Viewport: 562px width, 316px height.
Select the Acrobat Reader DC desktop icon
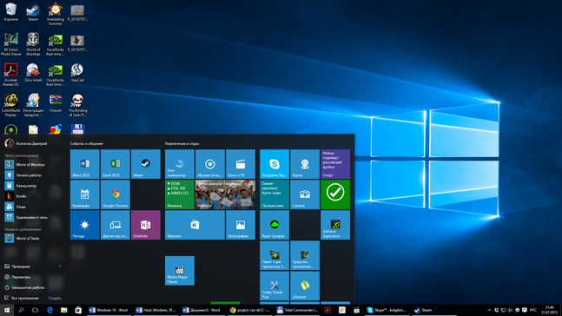pos(10,75)
